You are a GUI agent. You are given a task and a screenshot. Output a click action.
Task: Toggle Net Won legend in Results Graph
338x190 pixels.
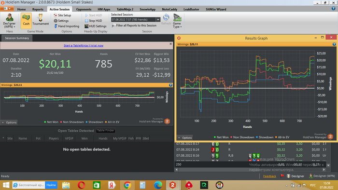pos(221,137)
